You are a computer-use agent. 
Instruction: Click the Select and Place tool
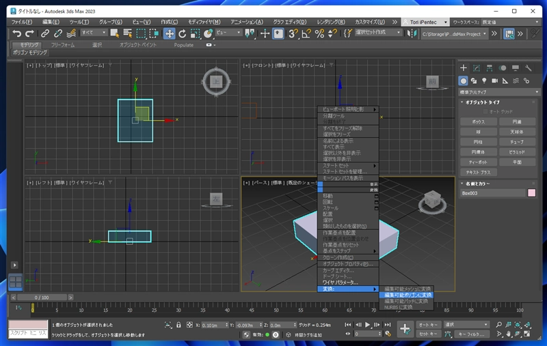click(x=209, y=33)
